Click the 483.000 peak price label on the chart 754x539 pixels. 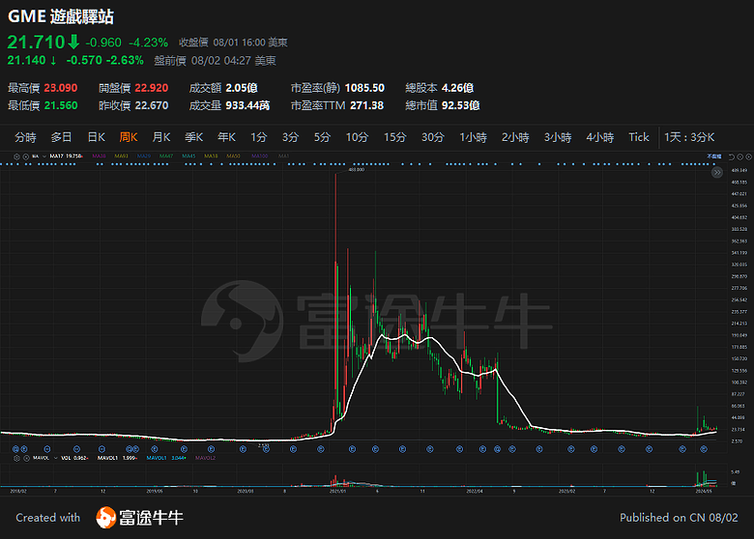pyautogui.click(x=357, y=170)
